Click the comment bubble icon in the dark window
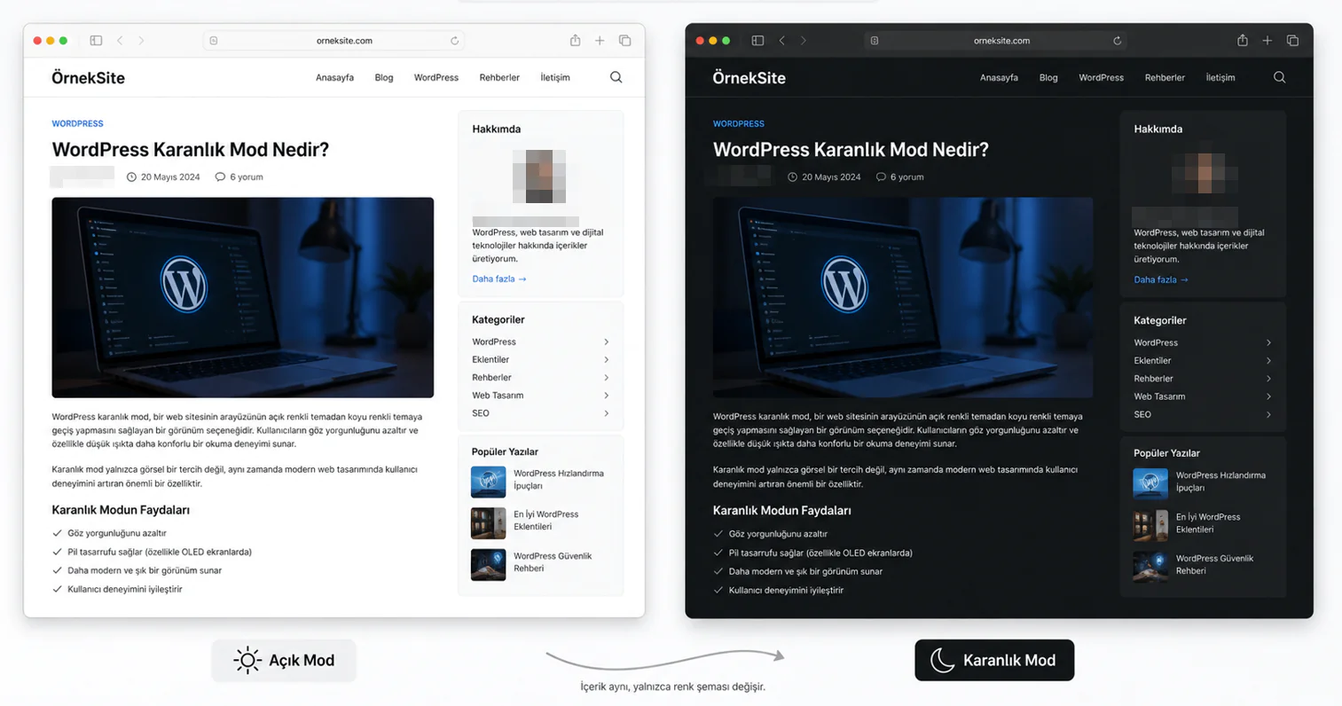The height and width of the screenshot is (706, 1342). [881, 176]
